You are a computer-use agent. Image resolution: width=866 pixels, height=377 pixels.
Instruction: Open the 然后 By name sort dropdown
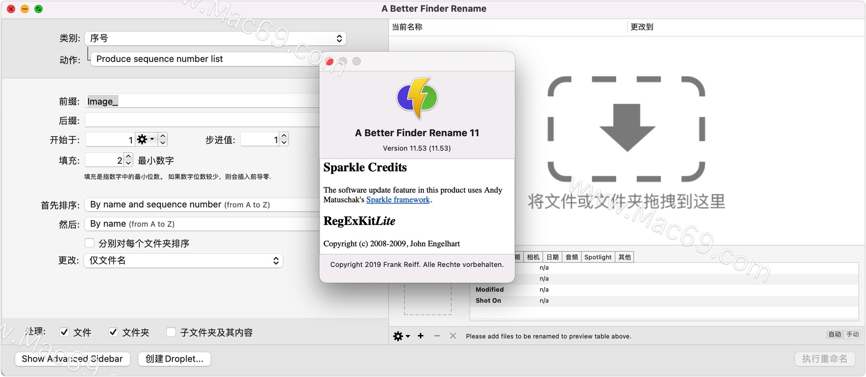[203, 224]
